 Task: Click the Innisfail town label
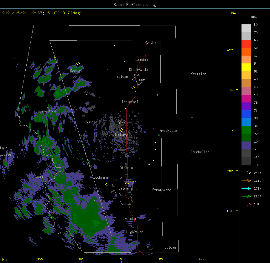(x=130, y=102)
